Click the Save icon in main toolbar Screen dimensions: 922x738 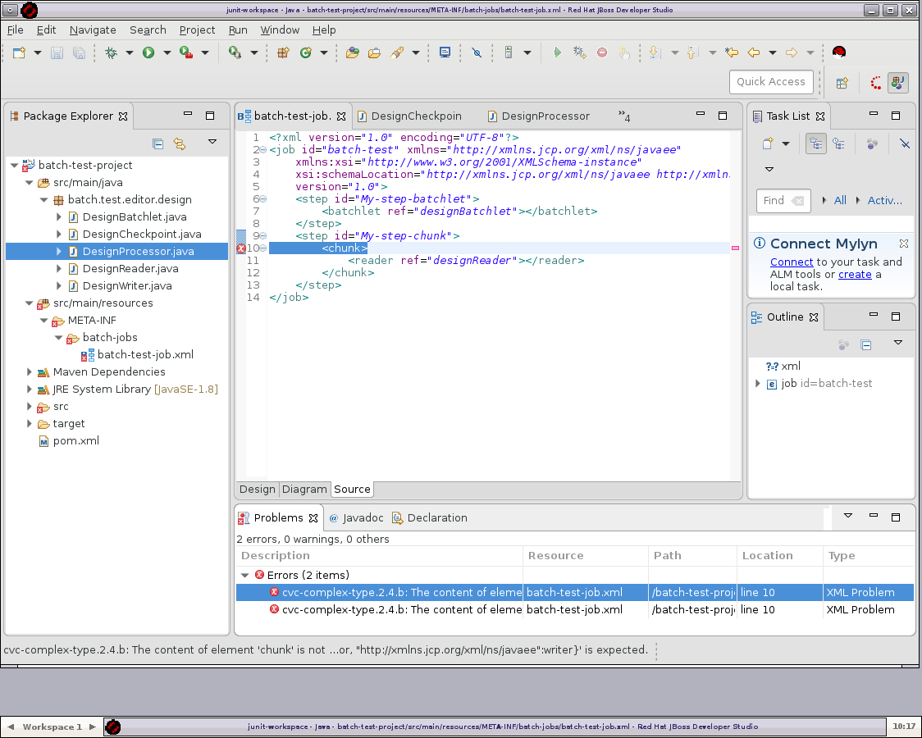pyautogui.click(x=57, y=52)
